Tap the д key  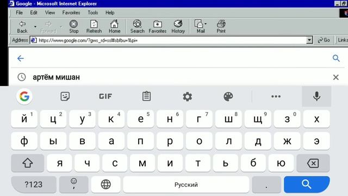pos(258,141)
